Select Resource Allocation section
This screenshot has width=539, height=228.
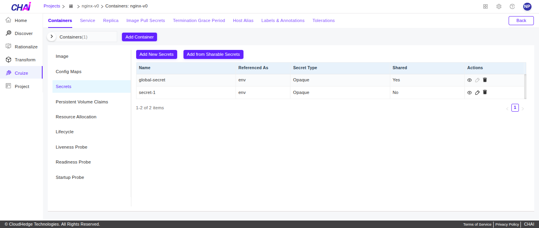click(92, 117)
